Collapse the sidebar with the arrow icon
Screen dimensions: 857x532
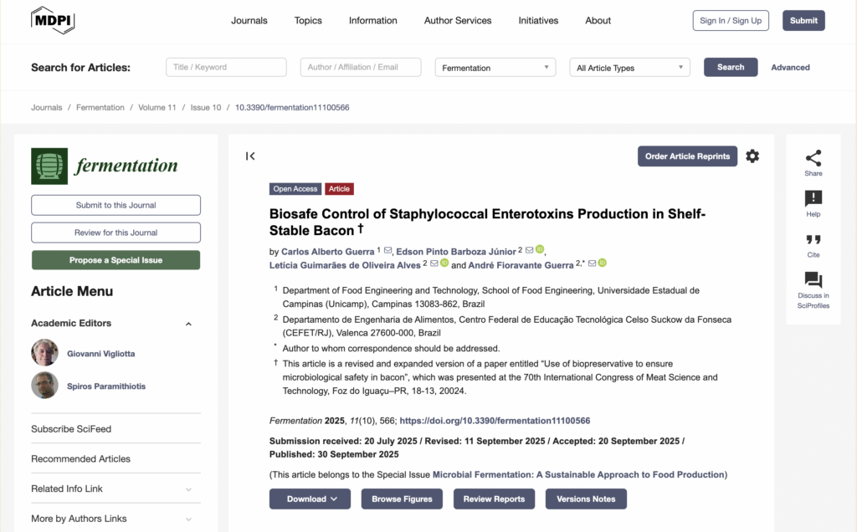[250, 156]
